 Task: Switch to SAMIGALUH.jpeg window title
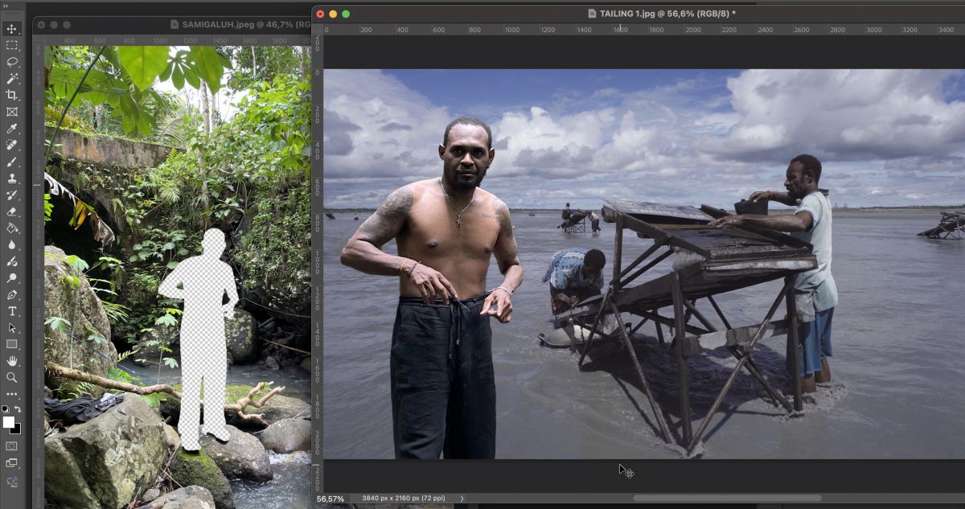240,25
